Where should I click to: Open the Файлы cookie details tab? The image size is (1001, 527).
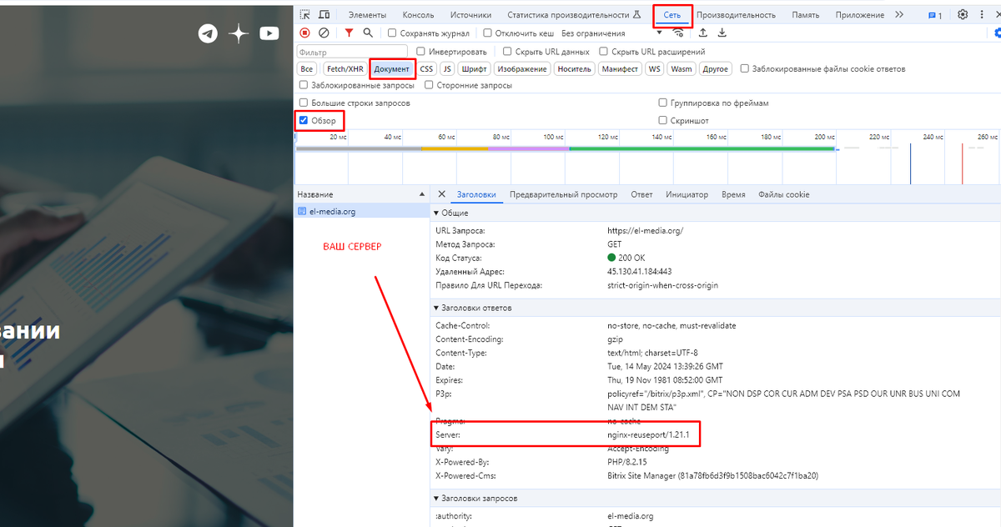783,194
